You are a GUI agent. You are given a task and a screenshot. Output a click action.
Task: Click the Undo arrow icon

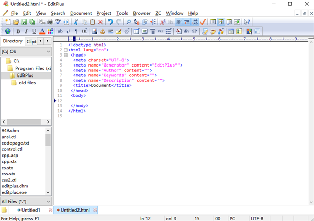(110, 22)
